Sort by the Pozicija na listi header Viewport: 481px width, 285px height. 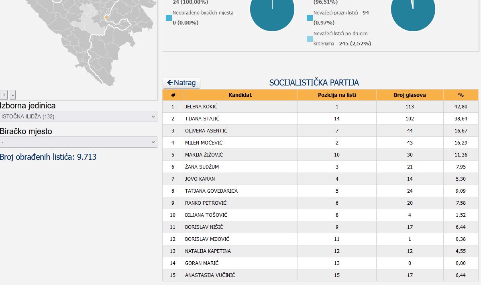337,95
